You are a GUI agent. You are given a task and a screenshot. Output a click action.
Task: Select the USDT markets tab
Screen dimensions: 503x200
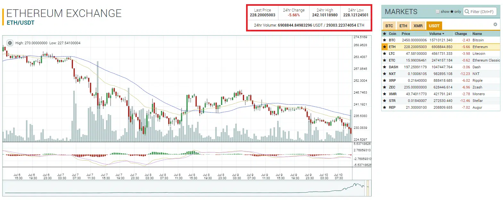click(434, 26)
